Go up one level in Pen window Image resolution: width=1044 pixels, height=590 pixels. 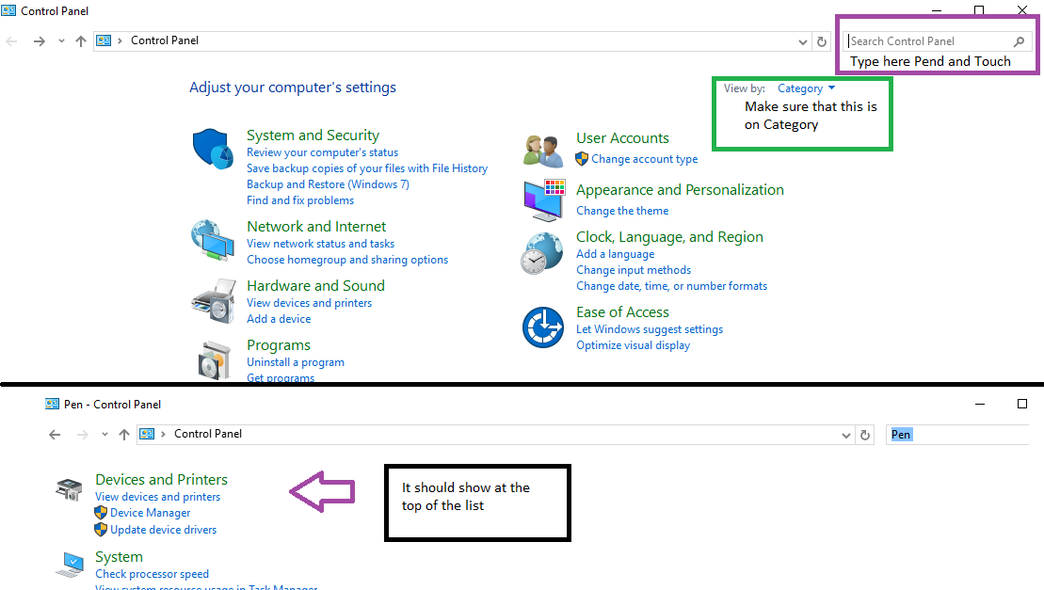pos(124,435)
